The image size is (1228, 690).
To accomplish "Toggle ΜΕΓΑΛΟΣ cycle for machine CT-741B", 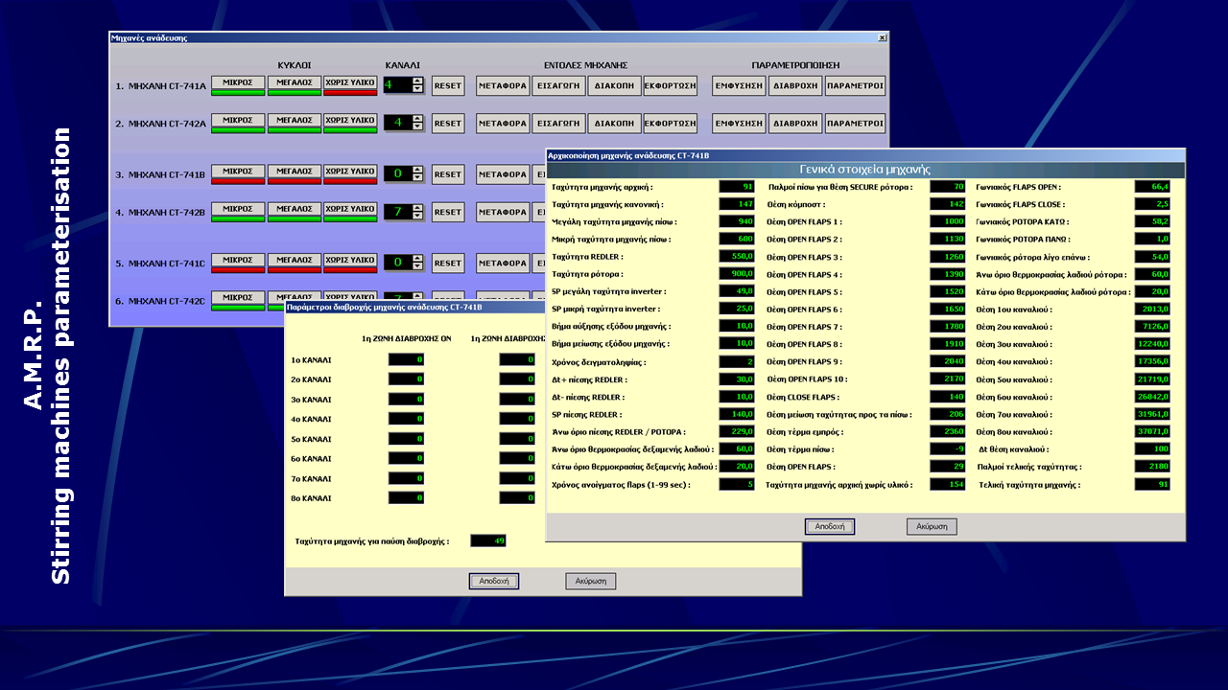I will point(294,172).
